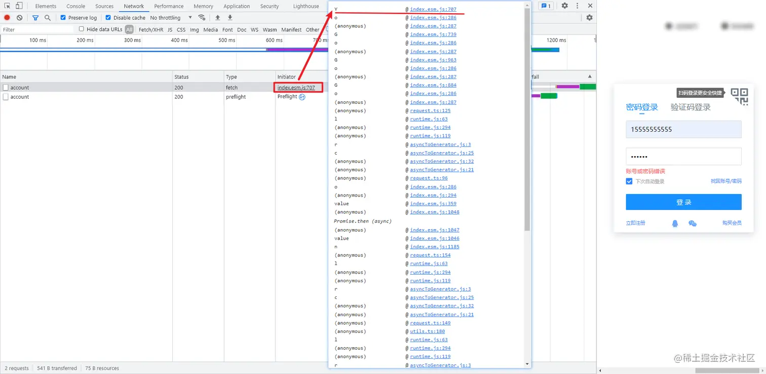Import a HAR file with the upload arrow

(218, 18)
